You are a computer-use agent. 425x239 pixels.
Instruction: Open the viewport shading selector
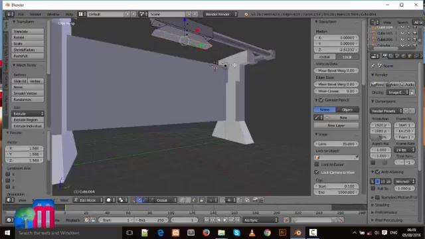[x=110, y=200]
